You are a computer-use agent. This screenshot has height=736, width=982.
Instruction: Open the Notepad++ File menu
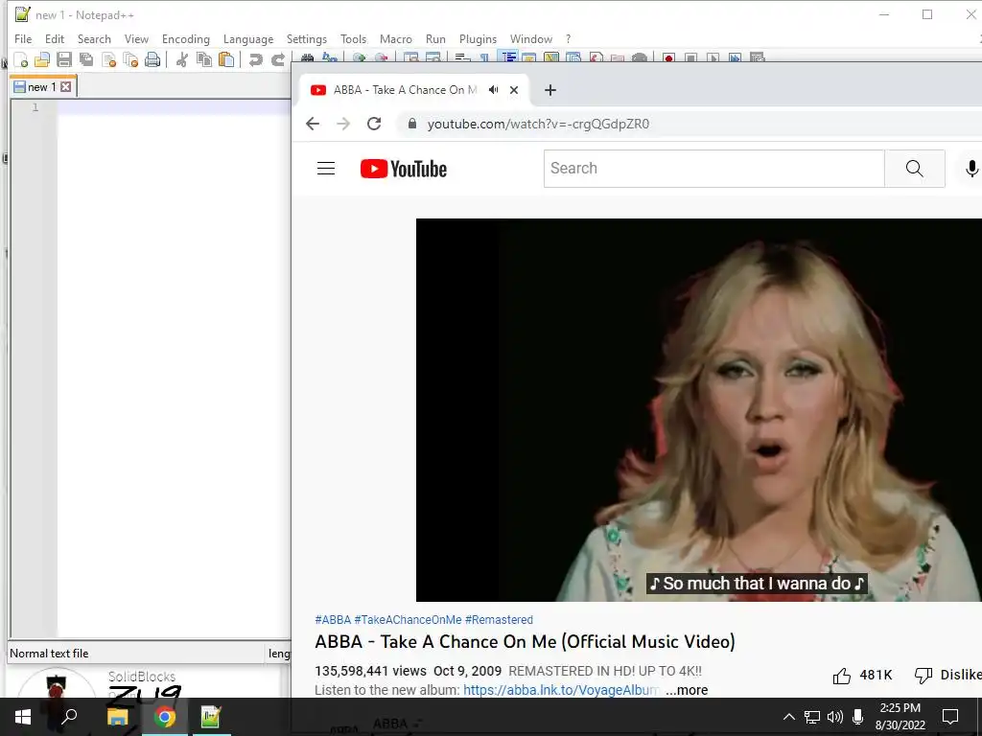coord(23,38)
